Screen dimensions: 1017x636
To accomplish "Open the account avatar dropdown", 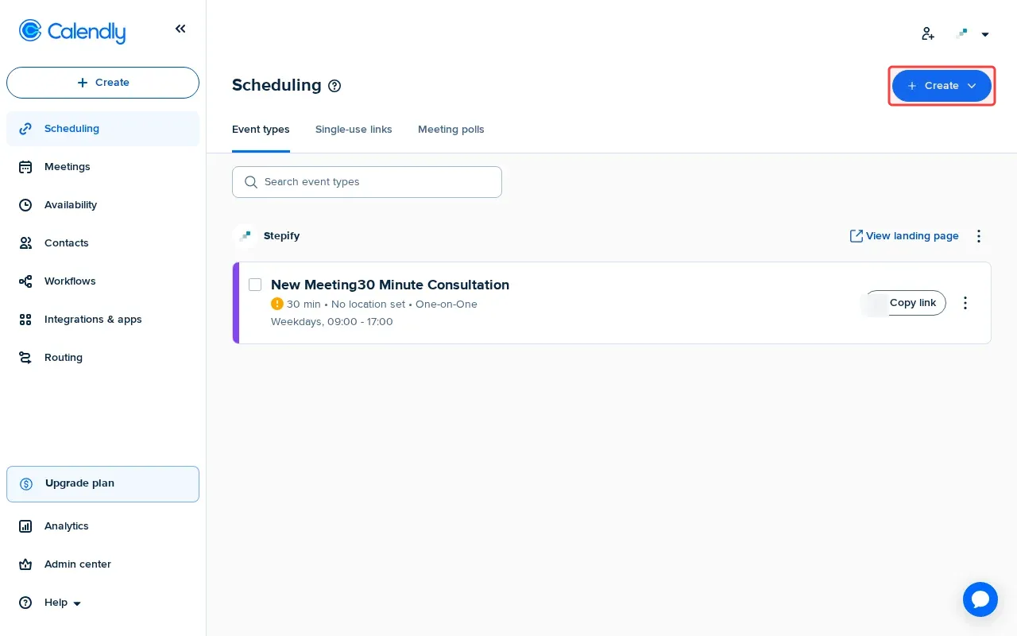I will pos(973,34).
